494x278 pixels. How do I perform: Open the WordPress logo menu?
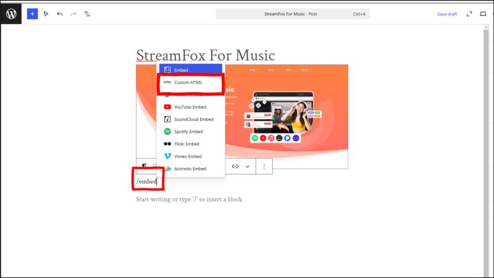[x=11, y=14]
